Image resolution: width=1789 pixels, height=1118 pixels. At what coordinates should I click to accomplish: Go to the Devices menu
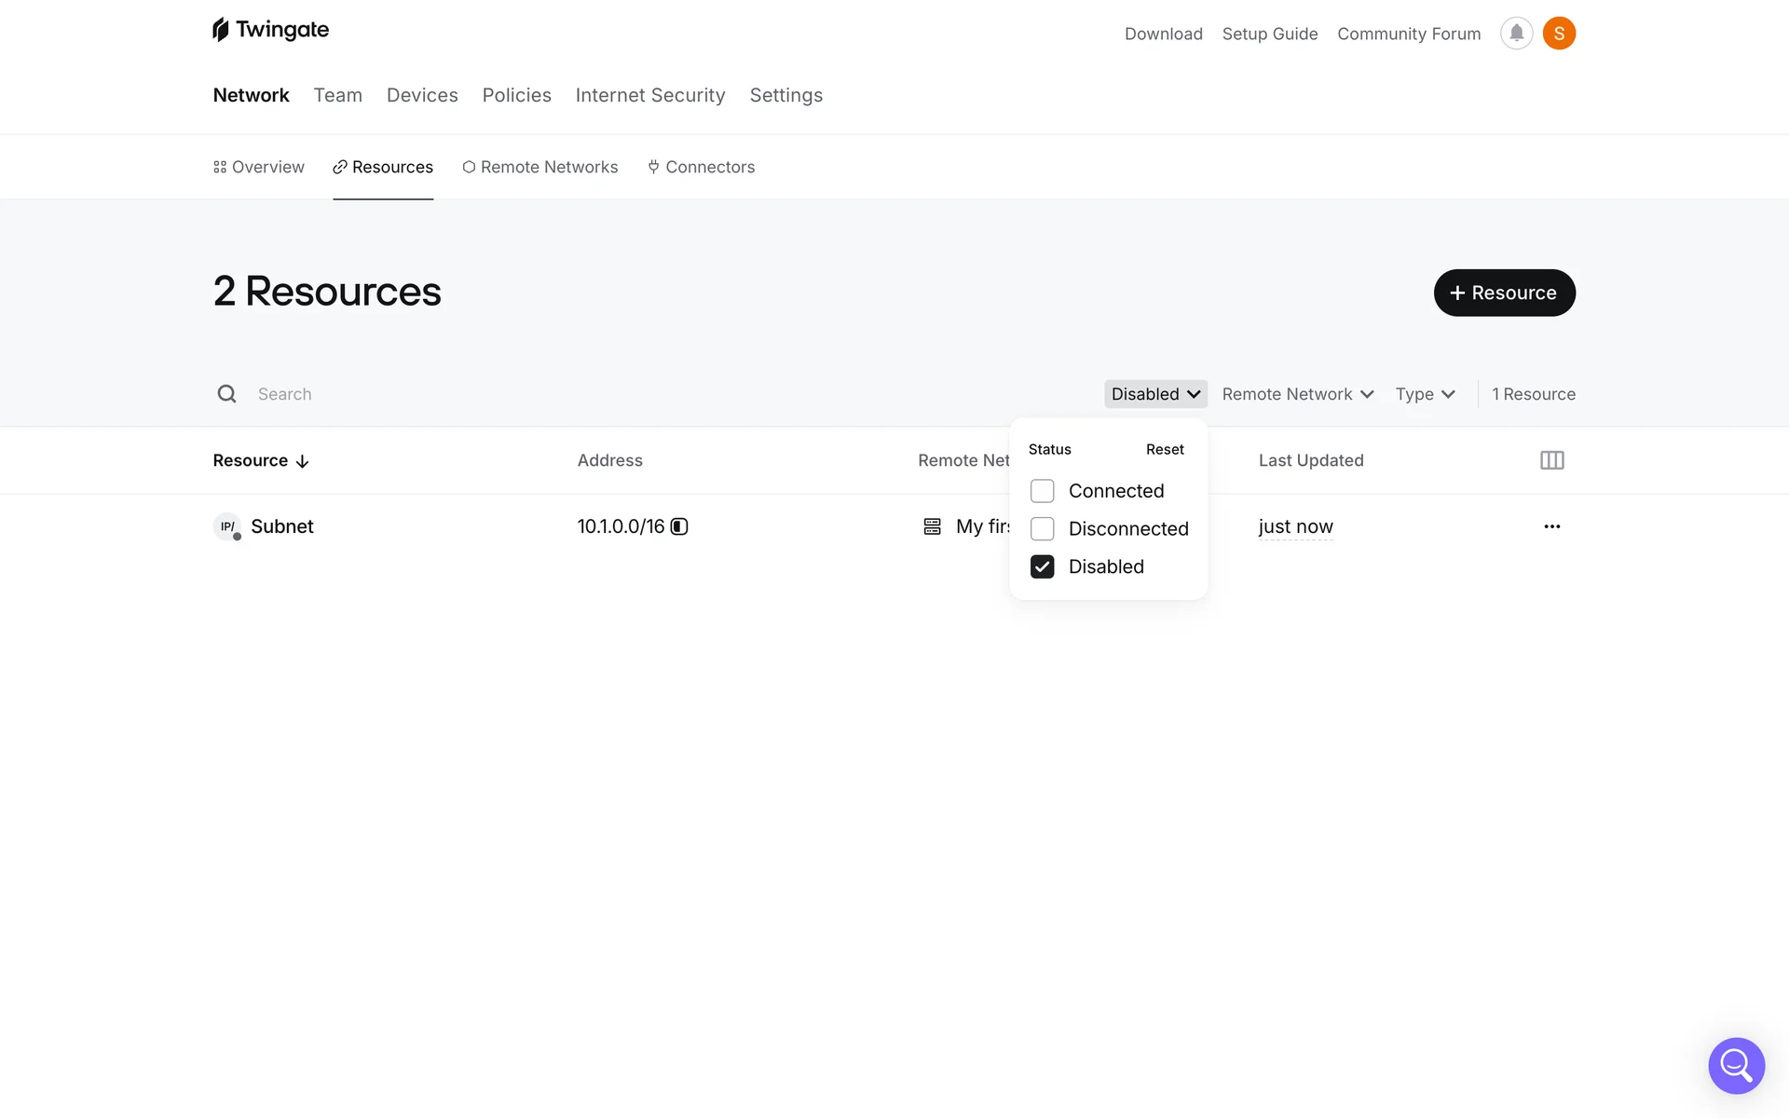point(422,95)
